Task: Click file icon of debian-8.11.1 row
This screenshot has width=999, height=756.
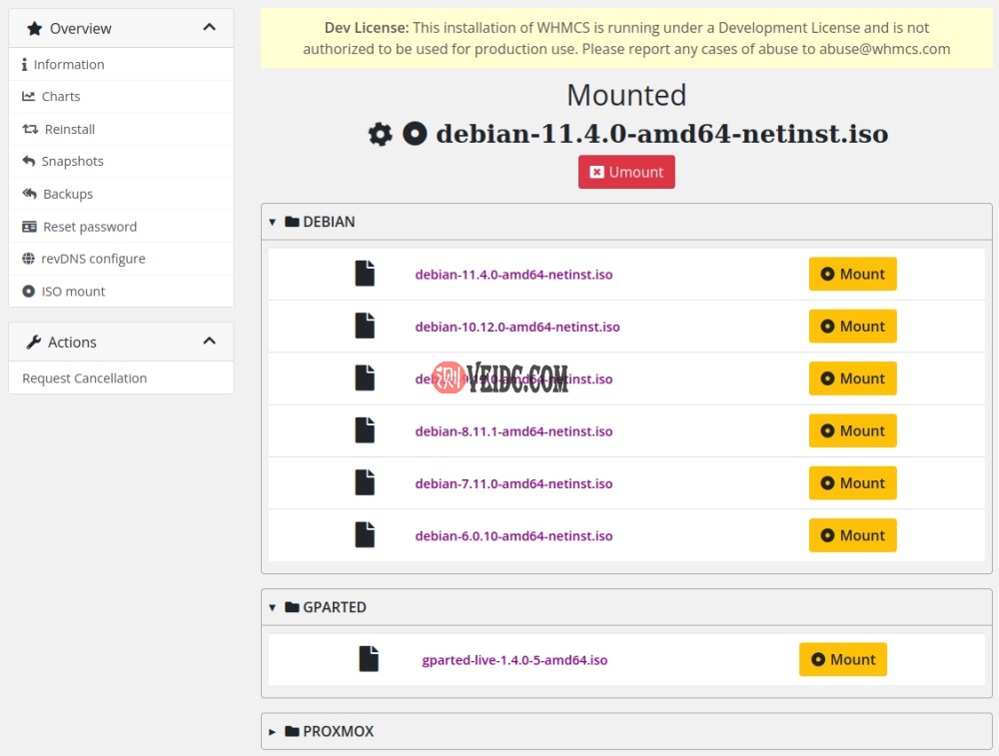Action: click(365, 429)
